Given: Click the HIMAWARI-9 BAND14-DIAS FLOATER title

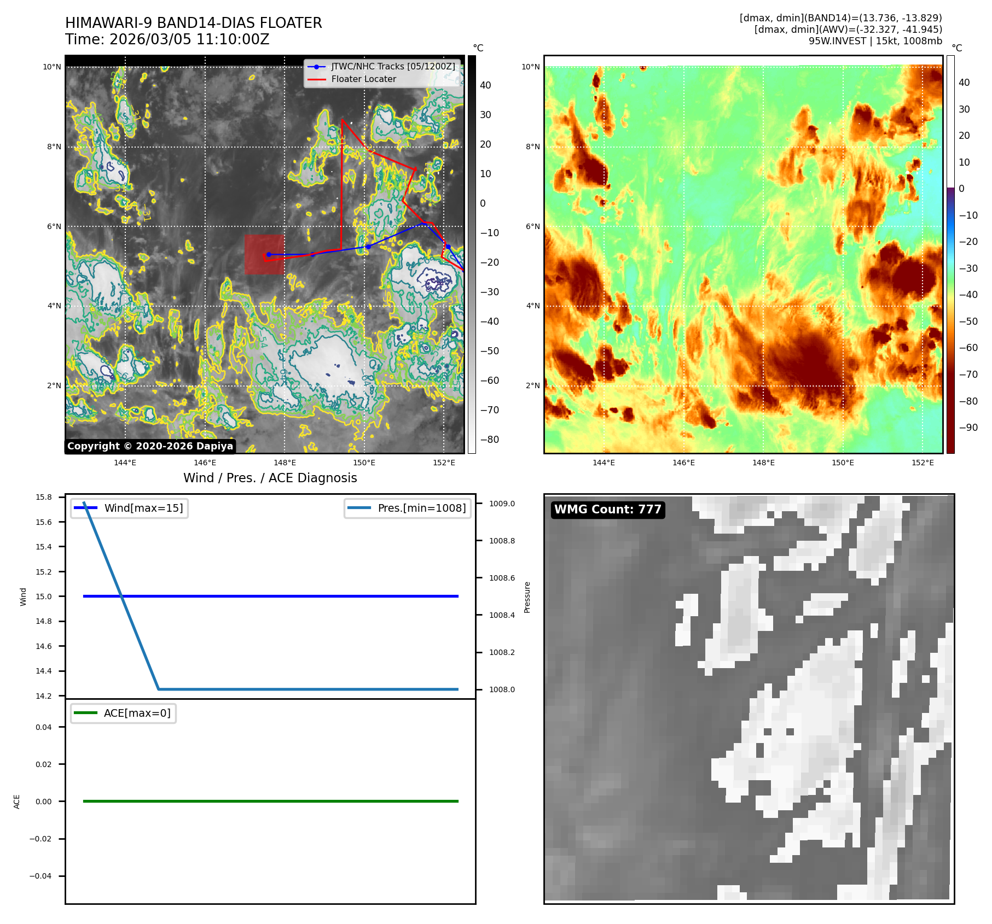Looking at the screenshot, I should pyautogui.click(x=194, y=23).
